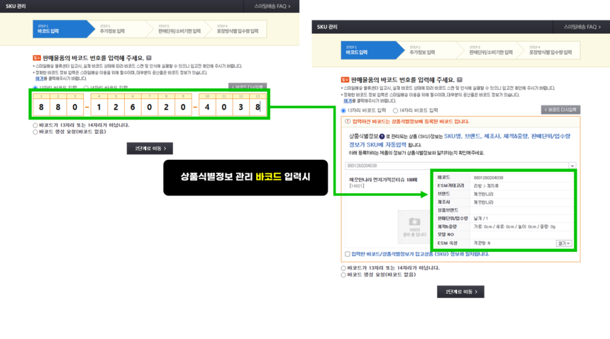This screenshot has width=610, height=339.
Task: Select STEP 2 추가정보 입력 tab in right screenshot
Action: coord(431,50)
